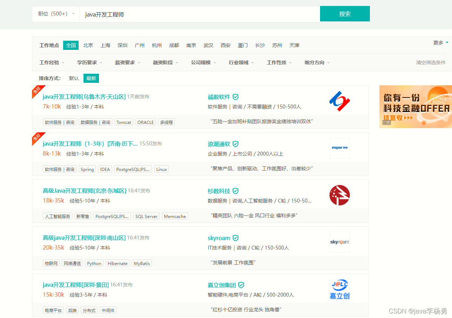
Task: Expand 更多 cities list
Action: 441,43
